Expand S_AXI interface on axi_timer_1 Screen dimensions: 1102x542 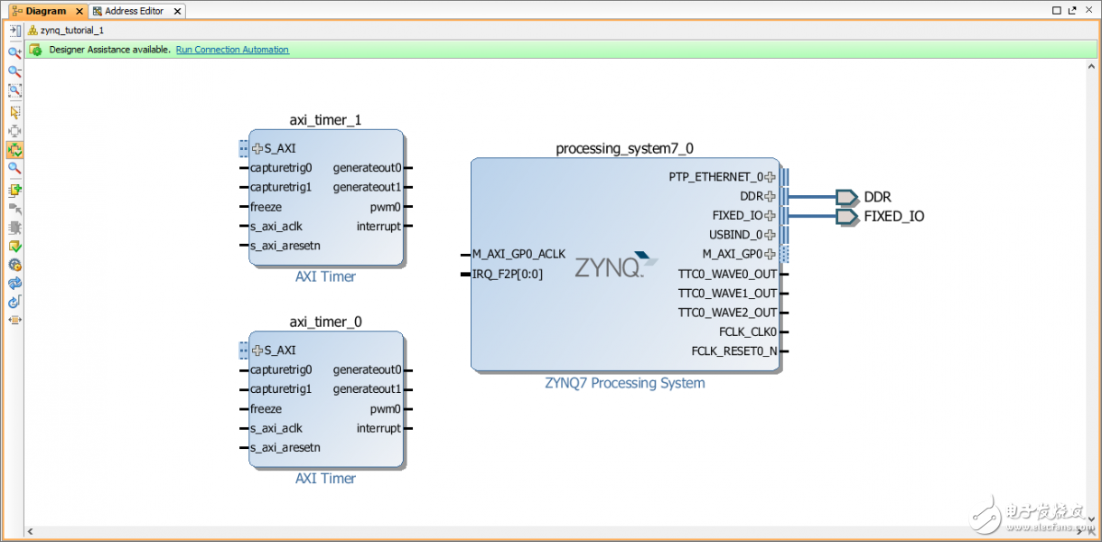(257, 149)
